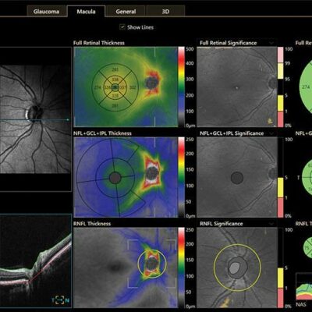Click the optic disc on the fundus image

33,112
